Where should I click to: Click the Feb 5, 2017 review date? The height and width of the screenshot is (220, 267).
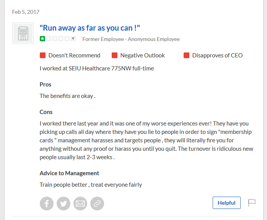[x=26, y=12]
